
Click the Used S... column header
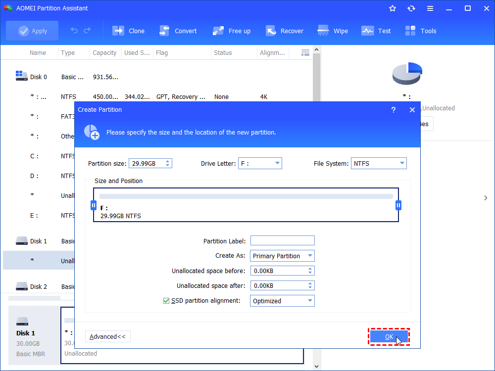point(137,53)
